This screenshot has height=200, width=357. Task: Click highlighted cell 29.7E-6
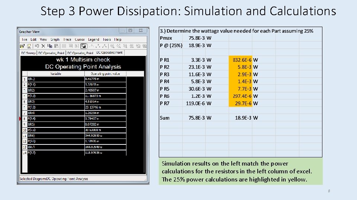(241, 103)
